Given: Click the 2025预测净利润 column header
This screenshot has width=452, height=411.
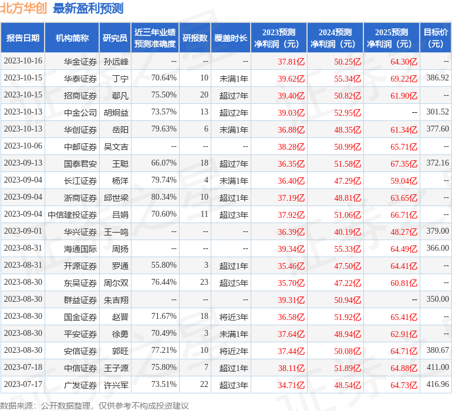Looking at the screenshot, I should (x=392, y=38).
